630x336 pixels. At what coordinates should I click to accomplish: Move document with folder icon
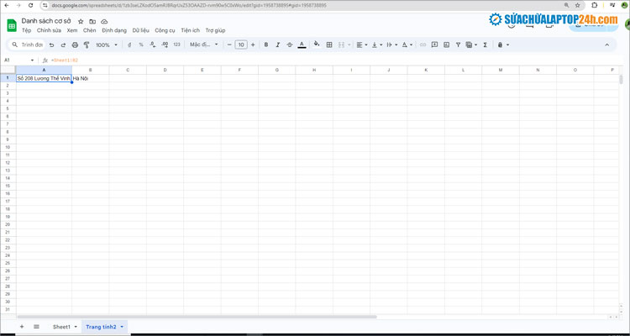pyautogui.click(x=92, y=21)
